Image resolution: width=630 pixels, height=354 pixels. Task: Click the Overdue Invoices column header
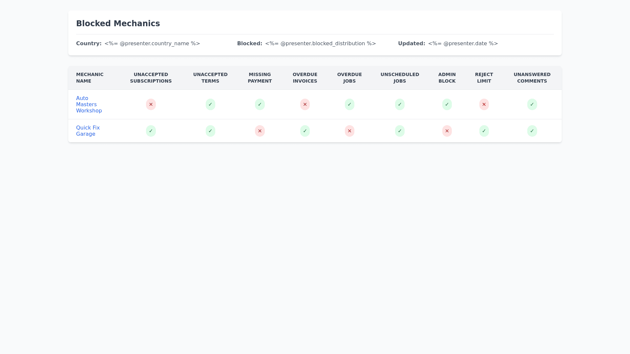(305, 78)
